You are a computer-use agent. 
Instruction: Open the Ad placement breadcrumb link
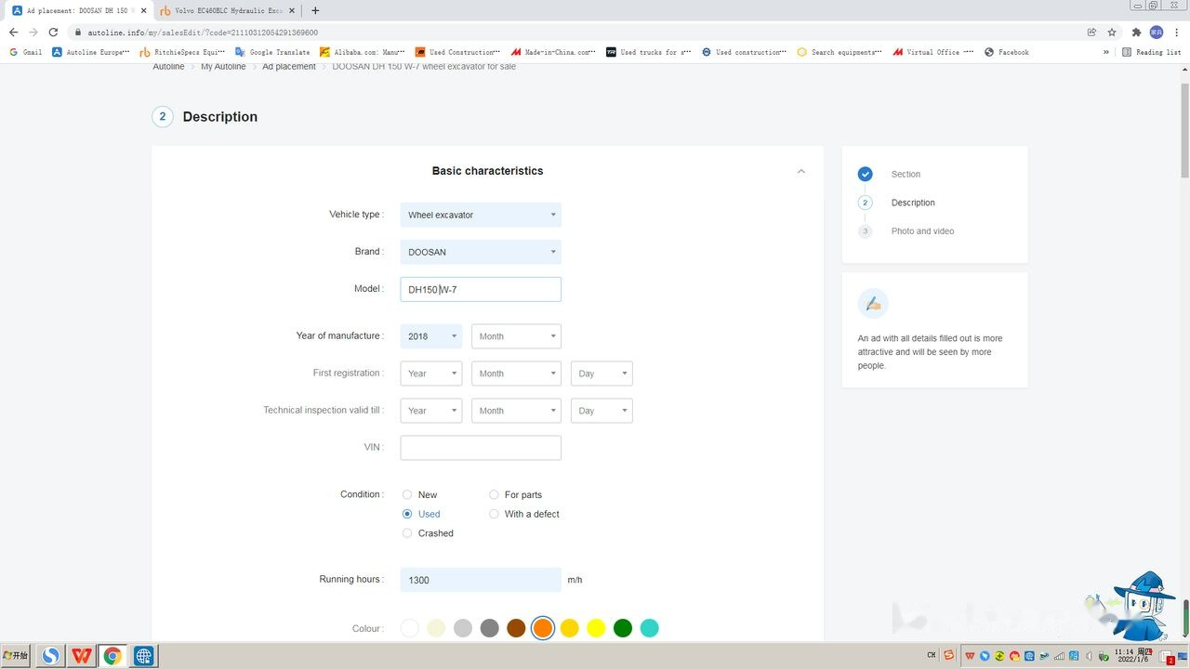pos(289,67)
